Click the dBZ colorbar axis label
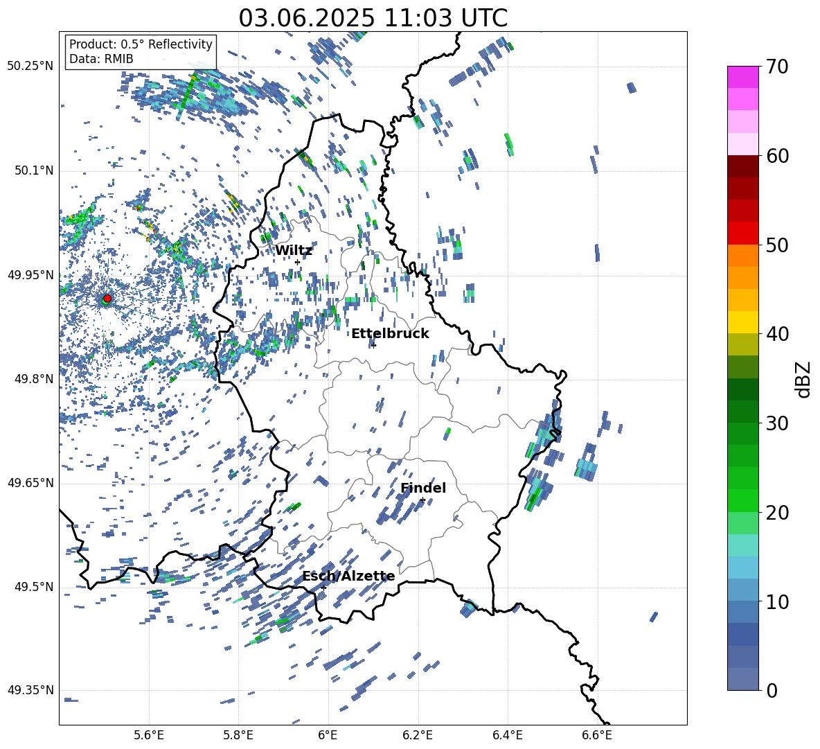 click(804, 379)
